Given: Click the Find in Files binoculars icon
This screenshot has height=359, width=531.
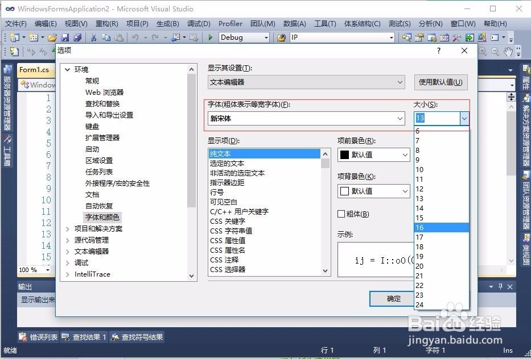Looking at the screenshot, I should coord(281,37).
